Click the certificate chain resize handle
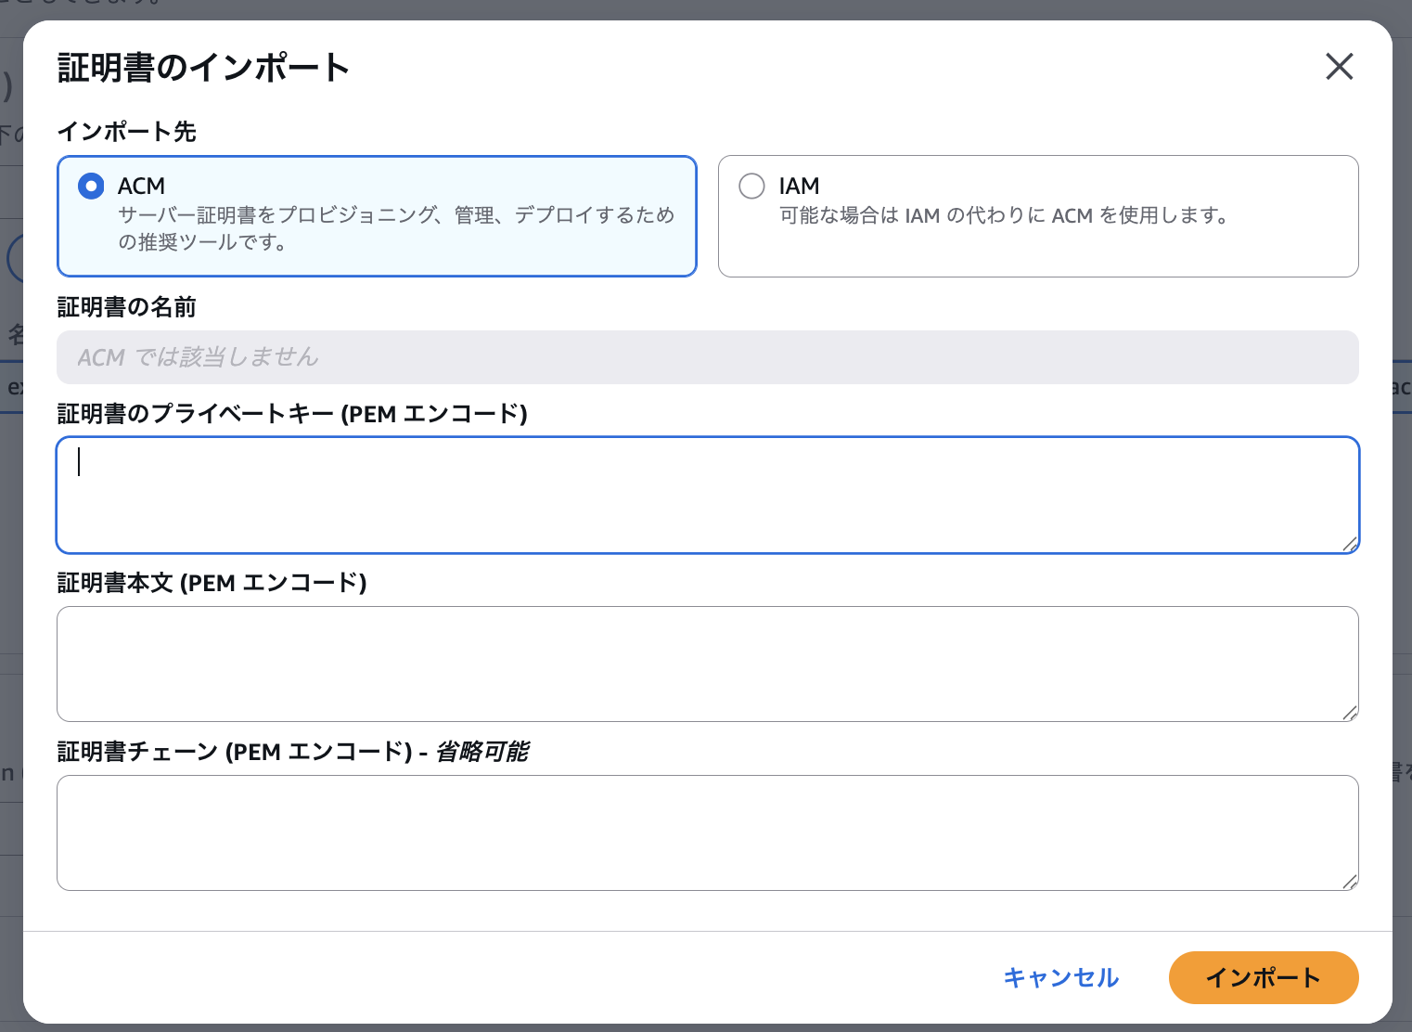Image resolution: width=1412 pixels, height=1032 pixels. pyautogui.click(x=1351, y=883)
